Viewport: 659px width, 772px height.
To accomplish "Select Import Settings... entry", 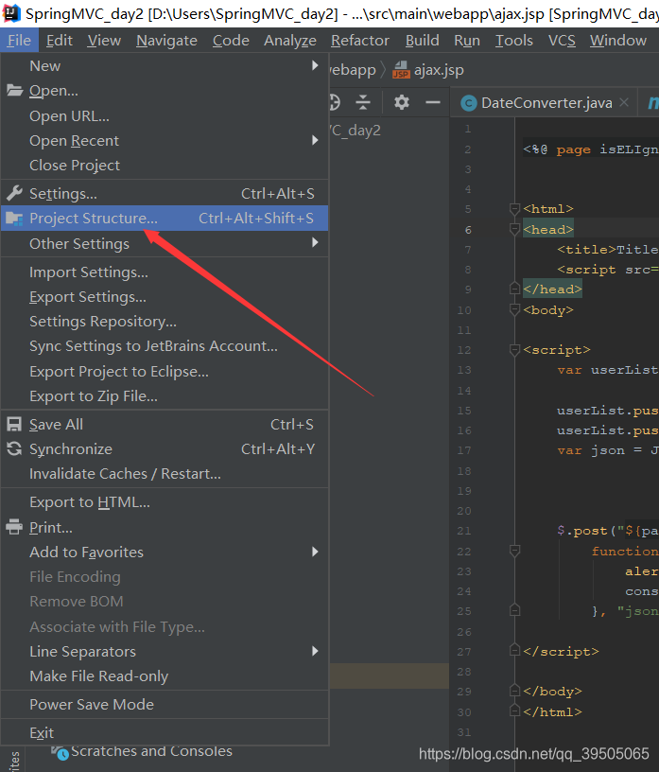I will click(165, 272).
